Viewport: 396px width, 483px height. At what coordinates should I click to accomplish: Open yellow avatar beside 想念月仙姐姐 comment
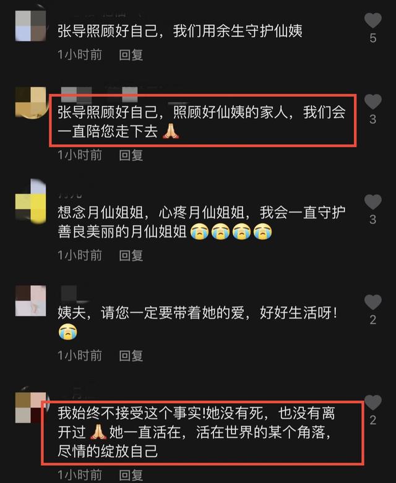(x=30, y=202)
